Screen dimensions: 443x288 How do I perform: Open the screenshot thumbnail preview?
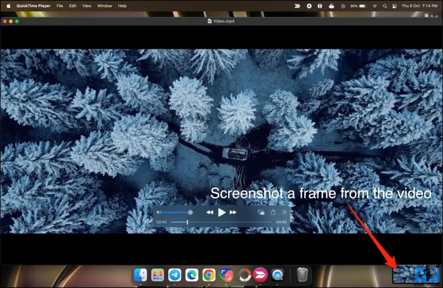click(x=415, y=273)
